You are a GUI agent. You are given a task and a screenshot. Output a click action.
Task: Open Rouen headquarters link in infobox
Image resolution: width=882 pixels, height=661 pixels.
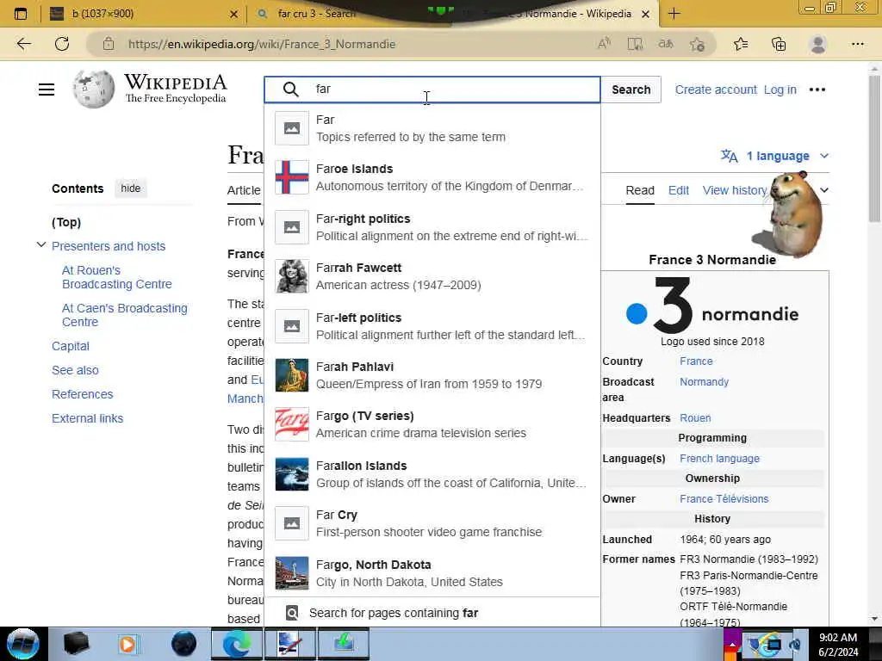point(695,417)
